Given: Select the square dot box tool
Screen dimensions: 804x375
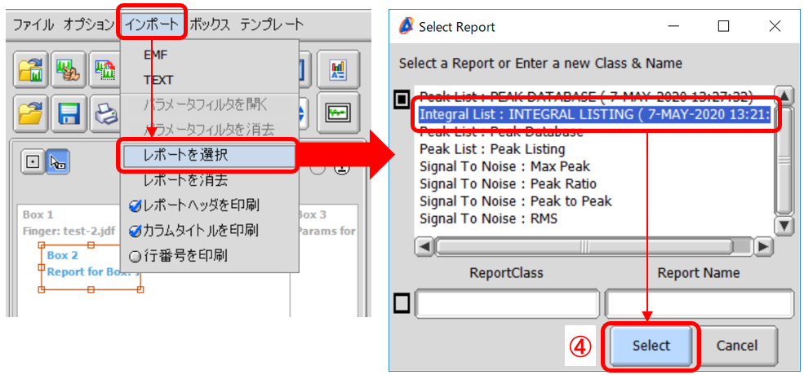Looking at the screenshot, I should pyautogui.click(x=33, y=163).
